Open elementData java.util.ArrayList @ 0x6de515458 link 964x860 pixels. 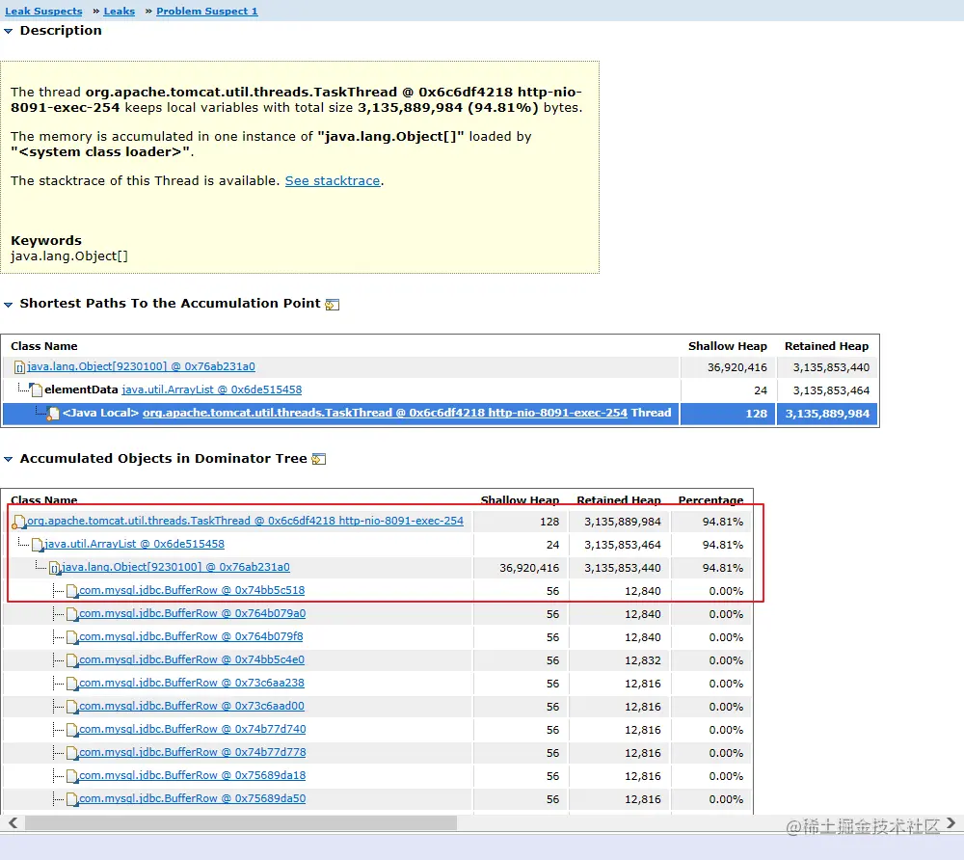(x=211, y=390)
